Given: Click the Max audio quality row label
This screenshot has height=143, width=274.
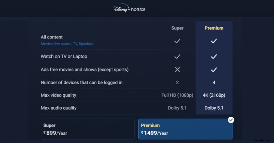Looking at the screenshot, I should coord(59,108).
